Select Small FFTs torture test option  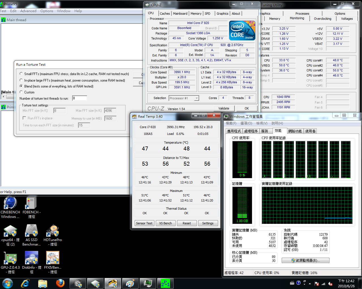click(21, 74)
